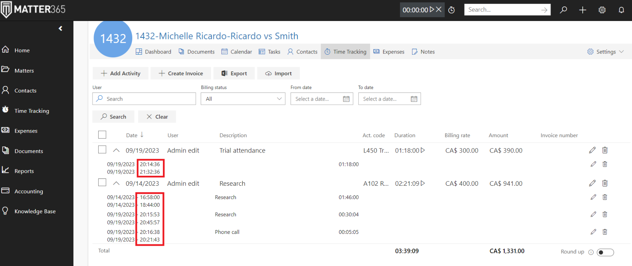The width and height of the screenshot is (632, 266).
Task: Click the 1432 matter avatar circle
Action: point(113,38)
